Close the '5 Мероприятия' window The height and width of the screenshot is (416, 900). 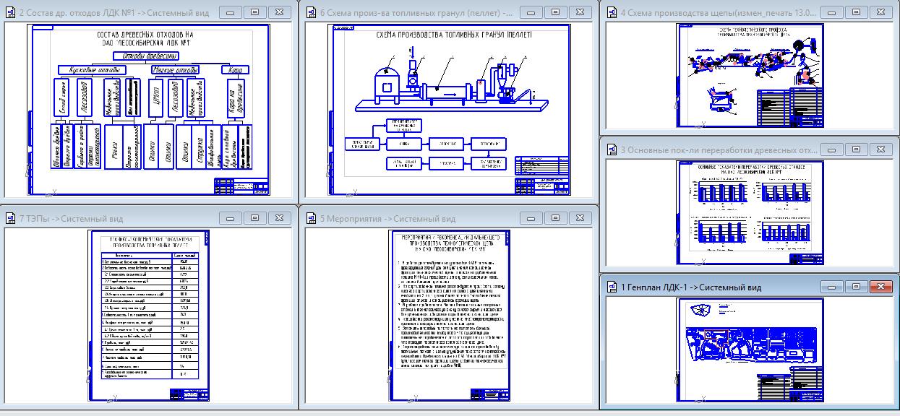[x=580, y=218]
